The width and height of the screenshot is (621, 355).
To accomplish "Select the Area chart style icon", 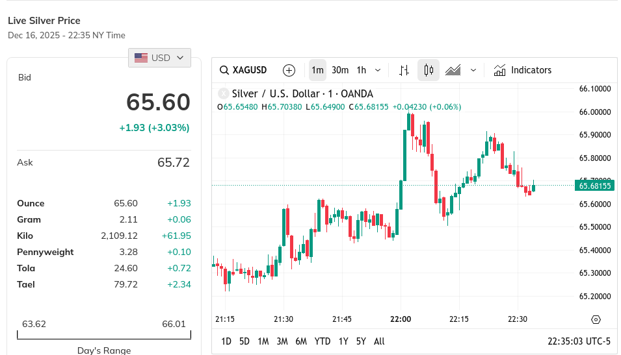I will 453,70.
